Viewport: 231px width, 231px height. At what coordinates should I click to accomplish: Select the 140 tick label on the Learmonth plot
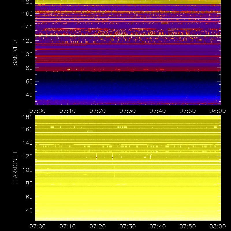[27, 143]
